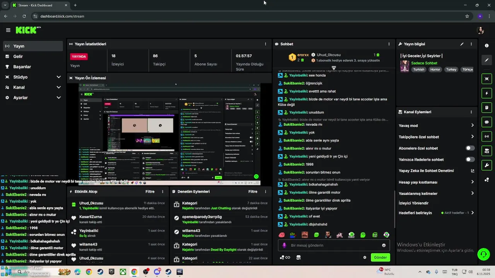495x278 pixels.
Task: Click the chat panel scrollbar
Action: 394,209
